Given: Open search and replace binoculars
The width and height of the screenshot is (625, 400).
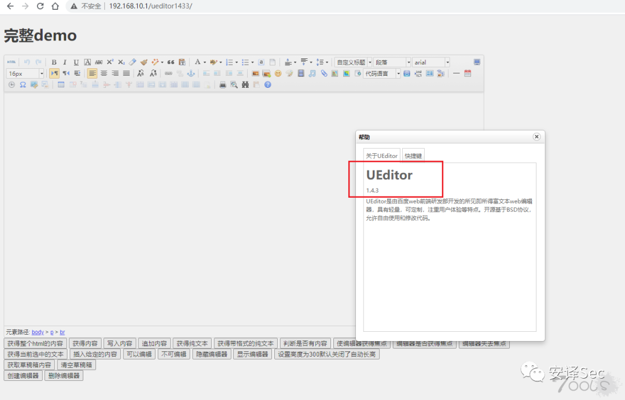Looking at the screenshot, I should [245, 85].
